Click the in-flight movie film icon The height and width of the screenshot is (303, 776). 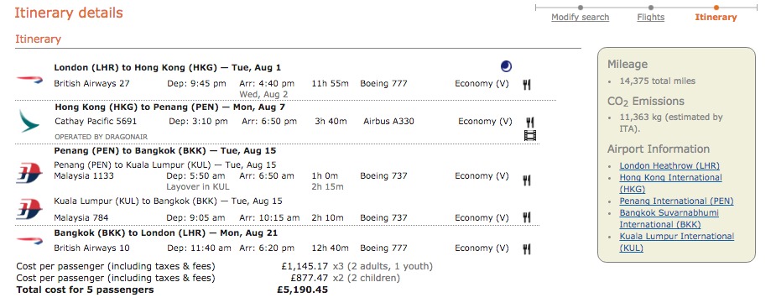530,135
